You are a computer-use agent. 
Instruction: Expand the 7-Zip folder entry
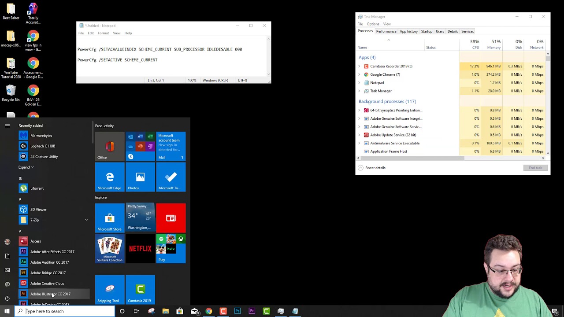tap(86, 220)
